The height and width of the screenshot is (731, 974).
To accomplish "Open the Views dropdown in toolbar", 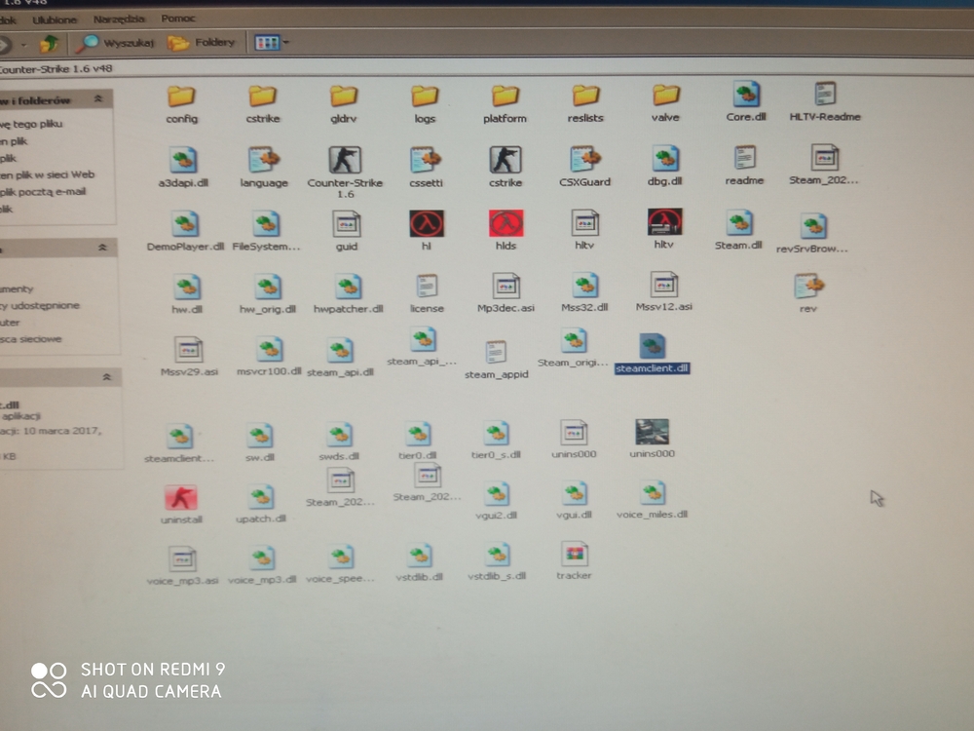I will pyautogui.click(x=272, y=43).
